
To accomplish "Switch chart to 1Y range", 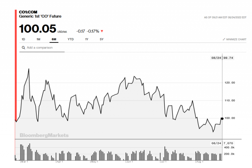I will click(x=87, y=39).
